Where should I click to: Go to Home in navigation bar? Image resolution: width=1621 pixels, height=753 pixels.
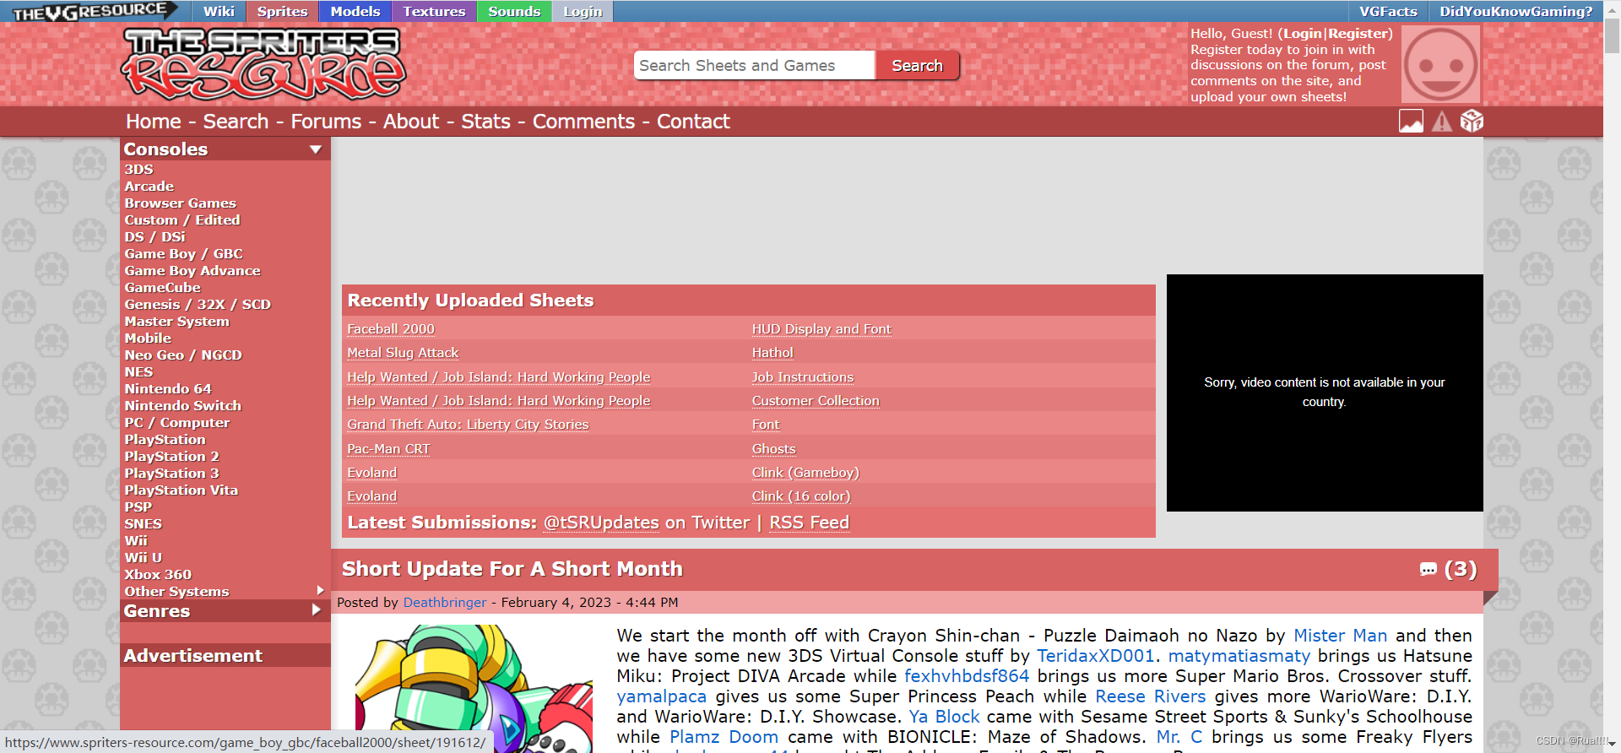tap(154, 122)
